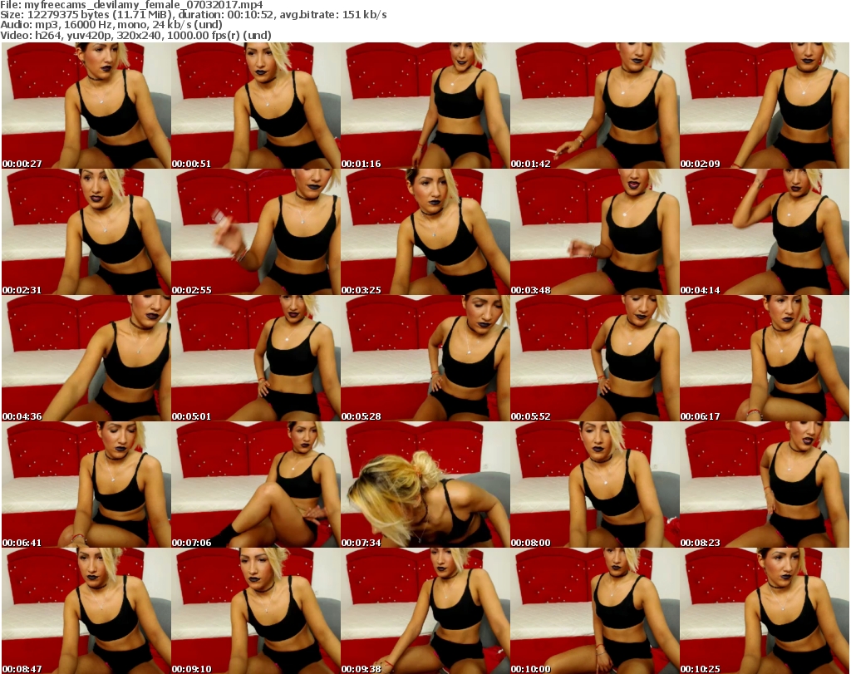Viewport: 851px width, 674px height.
Task: Open the frame at timestamp 00:04:14
Action: (x=765, y=232)
